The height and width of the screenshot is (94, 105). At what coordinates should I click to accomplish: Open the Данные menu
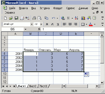(83, 8)
